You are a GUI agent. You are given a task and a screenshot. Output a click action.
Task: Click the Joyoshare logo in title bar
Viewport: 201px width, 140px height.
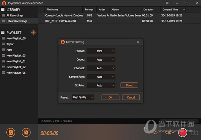tap(4, 3)
